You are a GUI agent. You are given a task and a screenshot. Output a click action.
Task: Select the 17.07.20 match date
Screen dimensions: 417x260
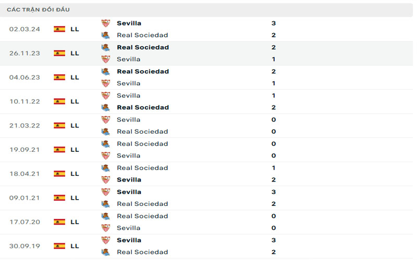[24, 222]
